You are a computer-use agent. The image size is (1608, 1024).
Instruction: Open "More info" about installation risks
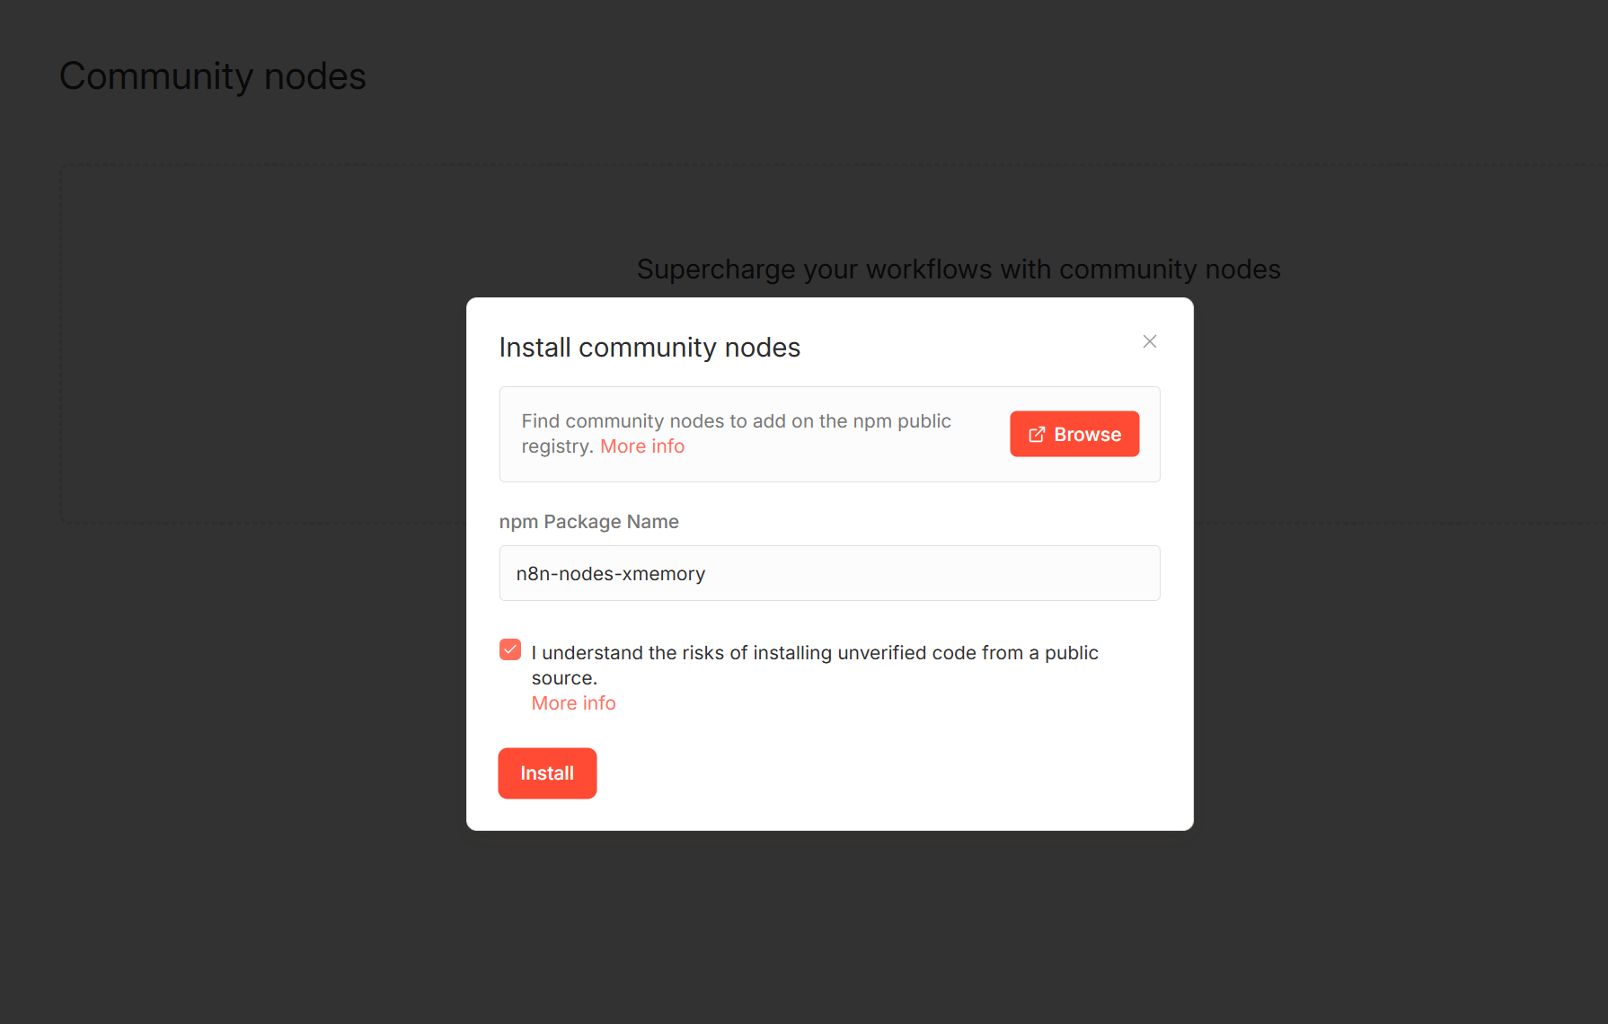[573, 702]
